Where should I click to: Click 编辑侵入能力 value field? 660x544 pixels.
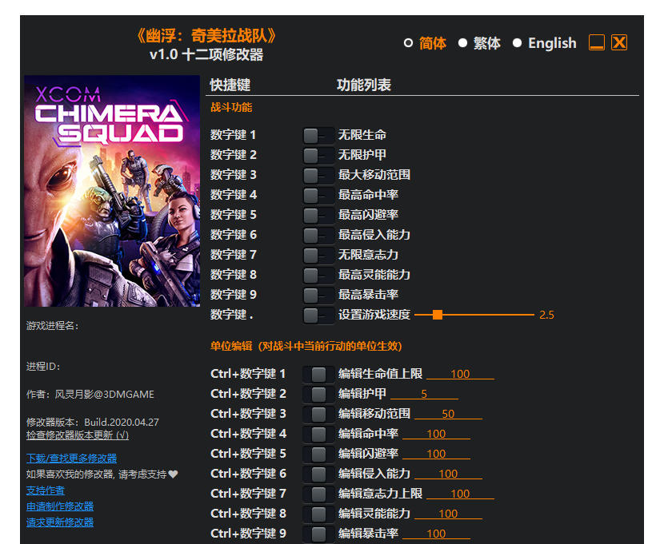[448, 474]
